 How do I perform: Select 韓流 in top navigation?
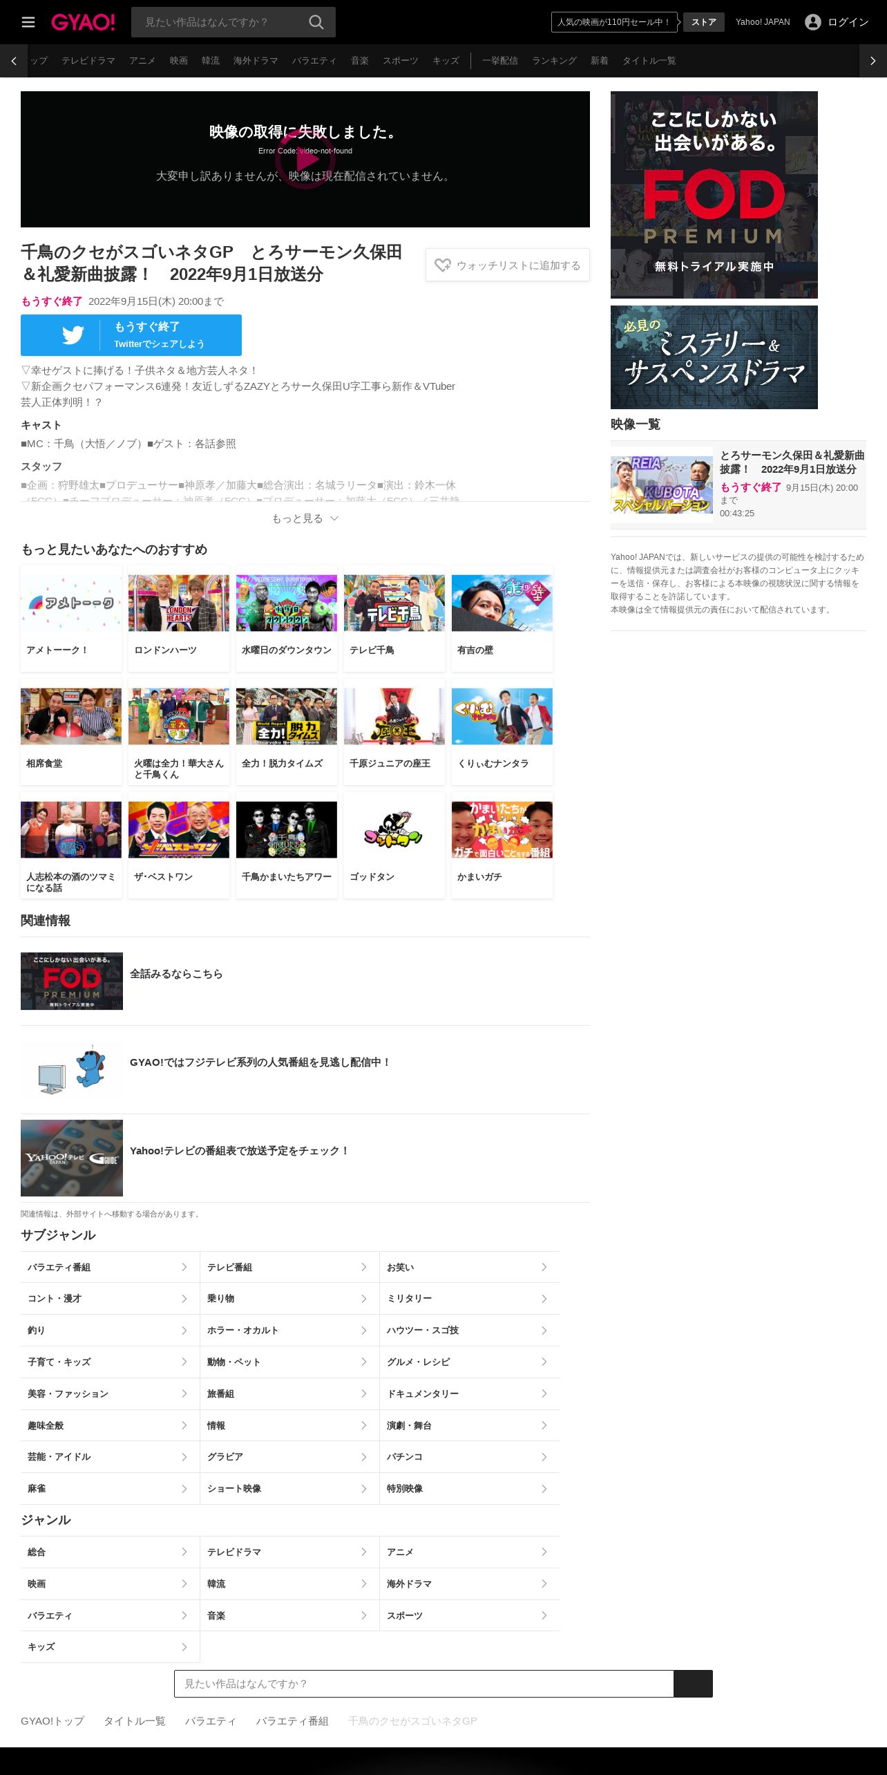coord(211,61)
